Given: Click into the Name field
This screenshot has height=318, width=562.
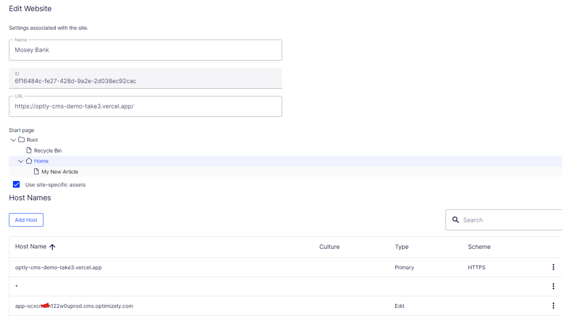Looking at the screenshot, I should click(x=145, y=50).
